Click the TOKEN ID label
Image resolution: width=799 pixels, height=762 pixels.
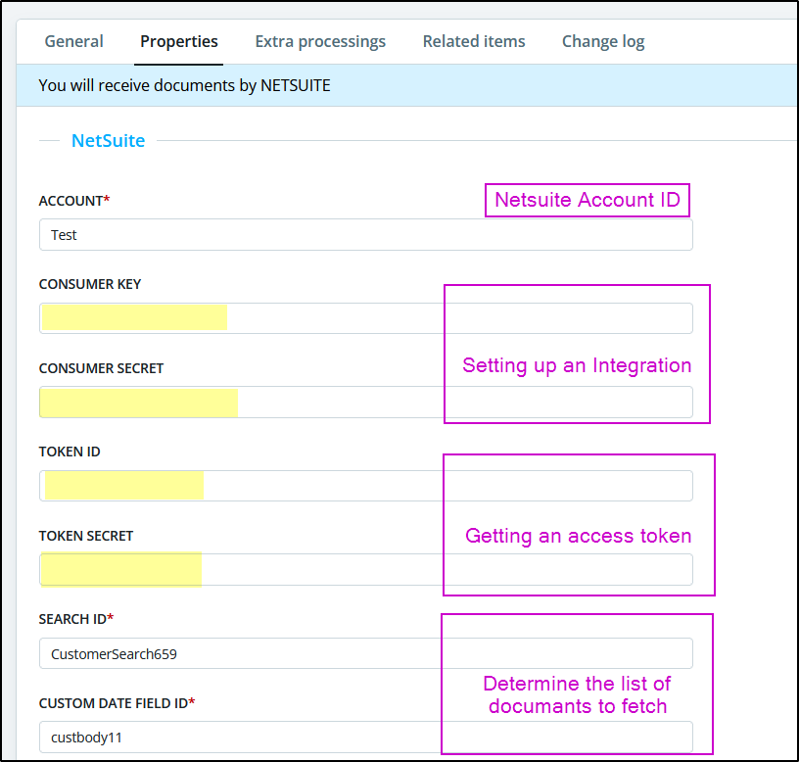(x=70, y=452)
